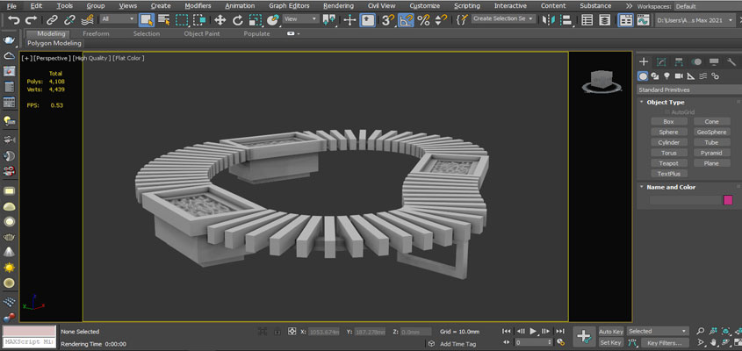The width and height of the screenshot is (742, 351).
Task: Click the Key Filters button
Action: pos(665,343)
